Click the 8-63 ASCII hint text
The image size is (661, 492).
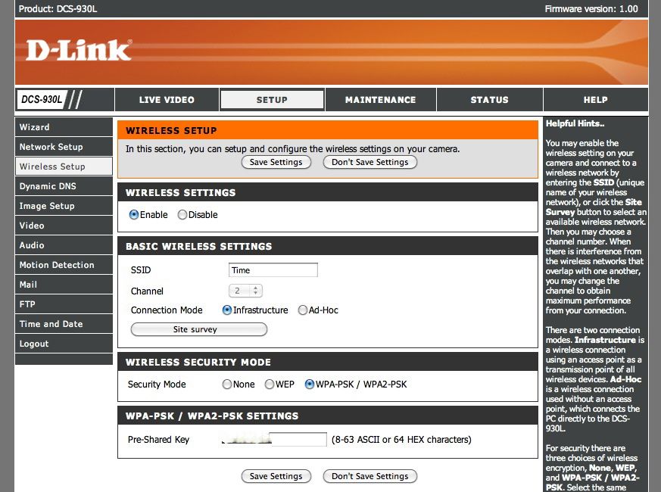click(x=401, y=439)
